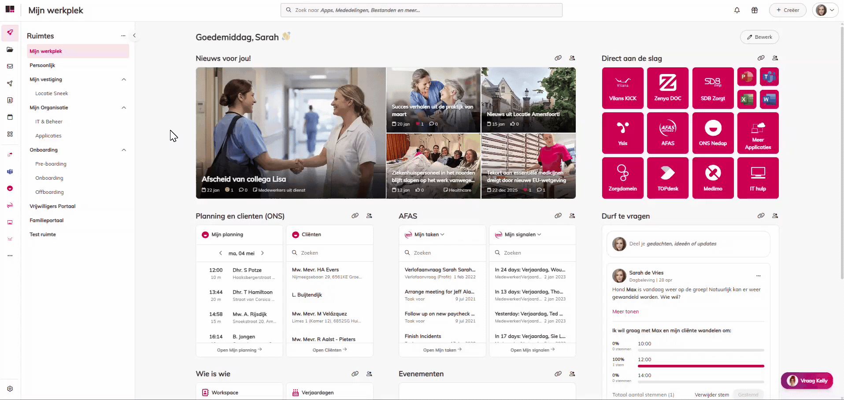Viewport: 844px width, 400px height.
Task: Launch Zenya DOC application
Action: coord(667,88)
